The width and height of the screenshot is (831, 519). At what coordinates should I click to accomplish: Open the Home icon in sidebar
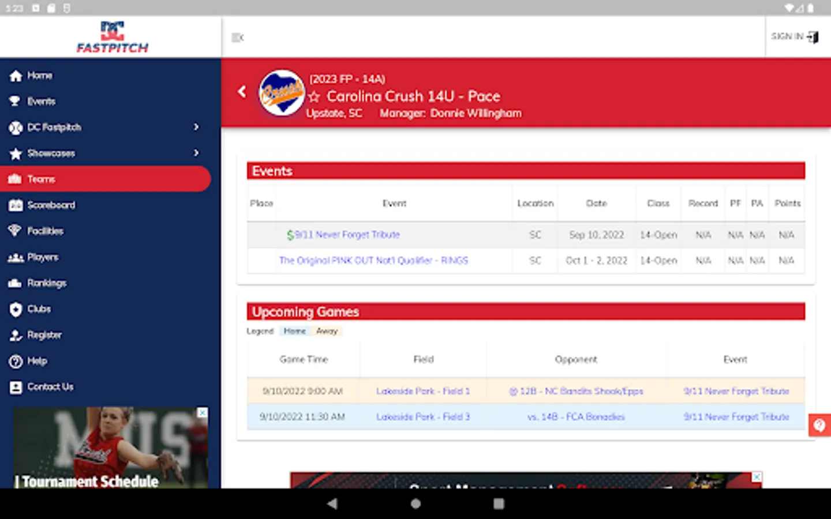point(16,76)
